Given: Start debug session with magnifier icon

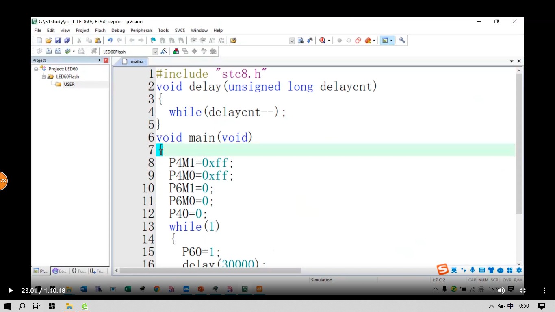Looking at the screenshot, I should click(323, 40).
